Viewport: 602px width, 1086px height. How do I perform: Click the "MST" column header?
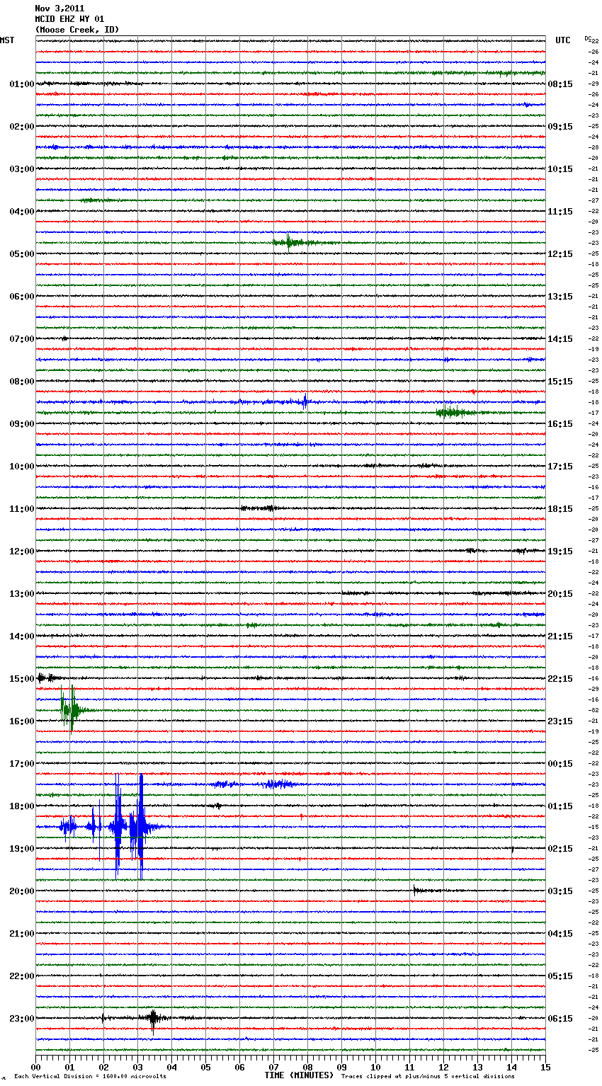tap(7, 40)
